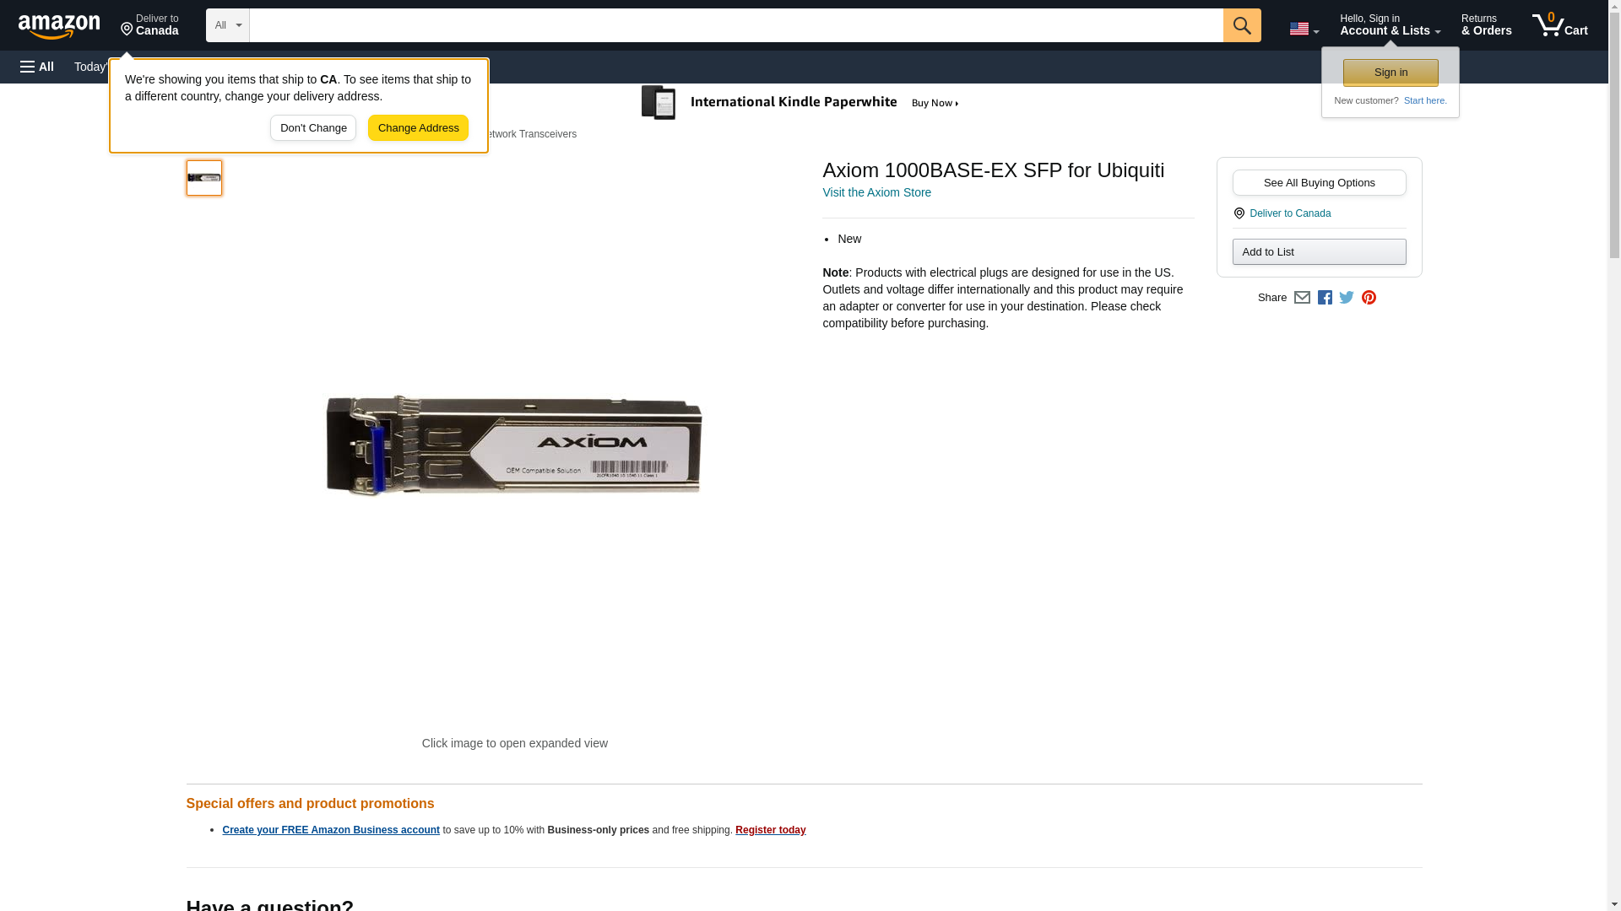Click Don't Change button
1621x911 pixels.
coord(313,128)
